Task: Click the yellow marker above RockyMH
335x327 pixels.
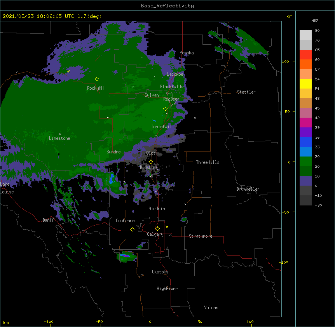Action: pyautogui.click(x=97, y=79)
